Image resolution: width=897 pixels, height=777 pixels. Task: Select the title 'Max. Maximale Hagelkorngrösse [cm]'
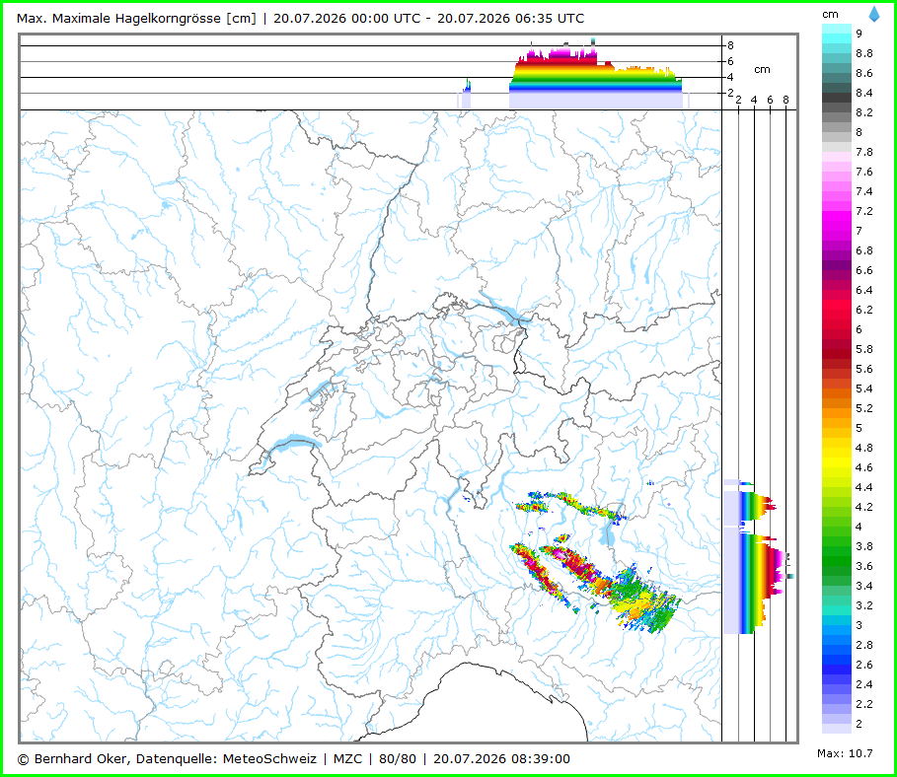[136, 19]
